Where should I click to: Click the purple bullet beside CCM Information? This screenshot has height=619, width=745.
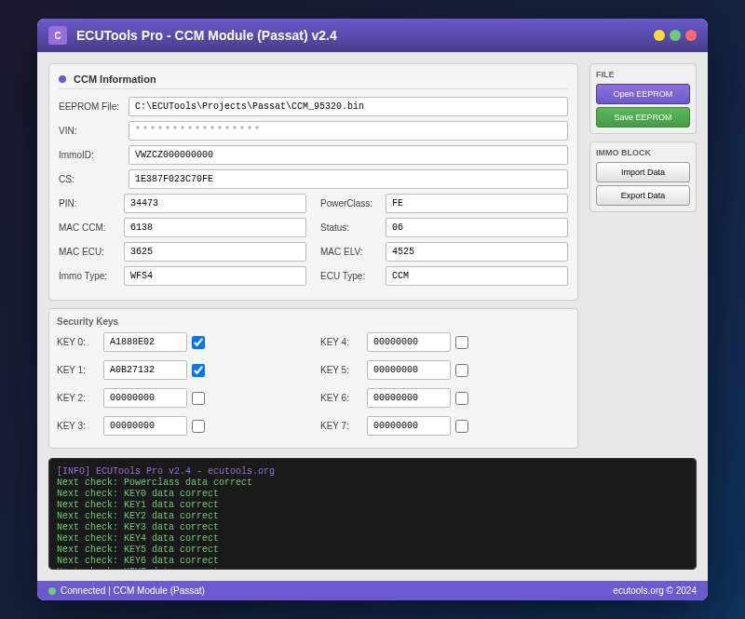[x=61, y=79]
